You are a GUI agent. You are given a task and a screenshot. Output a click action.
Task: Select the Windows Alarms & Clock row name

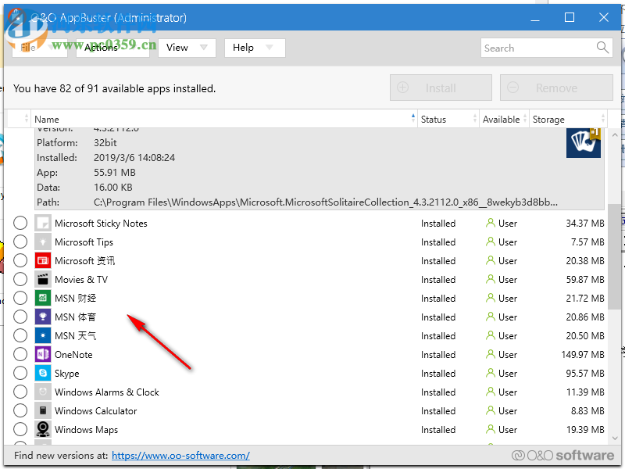[107, 392]
